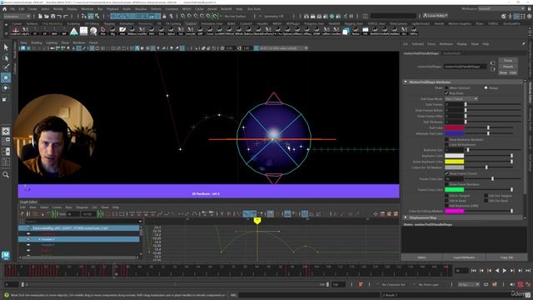
Task: Open Attribute Editor Attributes menu
Action: (446, 44)
